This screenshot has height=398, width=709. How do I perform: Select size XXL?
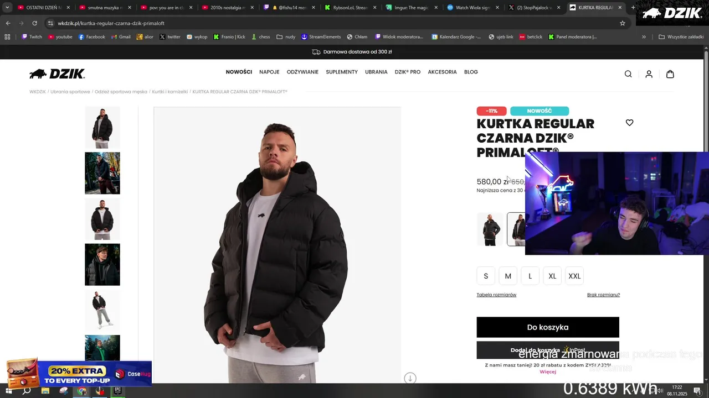coord(574,276)
